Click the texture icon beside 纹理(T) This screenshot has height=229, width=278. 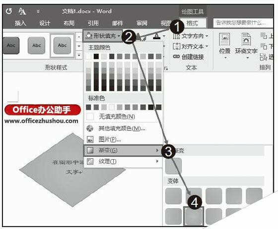pyautogui.click(x=90, y=162)
